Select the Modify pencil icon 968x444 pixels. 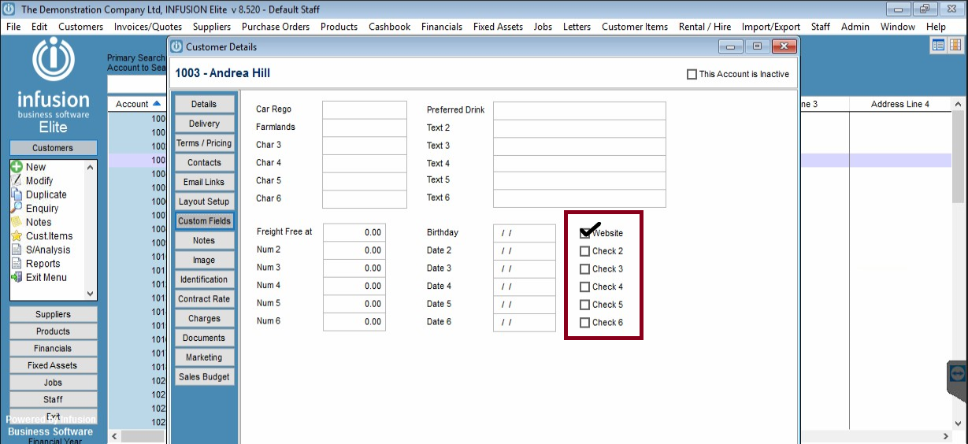pyautogui.click(x=17, y=181)
